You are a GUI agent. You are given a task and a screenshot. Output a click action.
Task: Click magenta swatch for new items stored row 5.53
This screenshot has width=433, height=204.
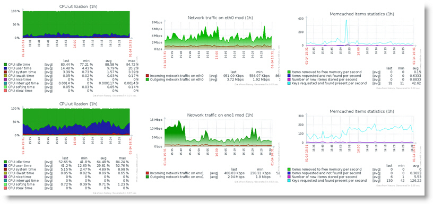pos(289,176)
